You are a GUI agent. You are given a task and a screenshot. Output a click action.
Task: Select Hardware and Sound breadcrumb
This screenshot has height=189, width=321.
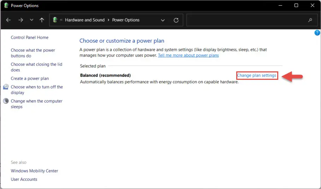click(x=85, y=20)
